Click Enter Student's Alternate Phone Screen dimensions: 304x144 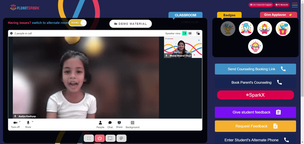coord(255,140)
